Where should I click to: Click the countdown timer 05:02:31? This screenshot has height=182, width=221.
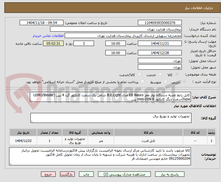(x=53, y=43)
